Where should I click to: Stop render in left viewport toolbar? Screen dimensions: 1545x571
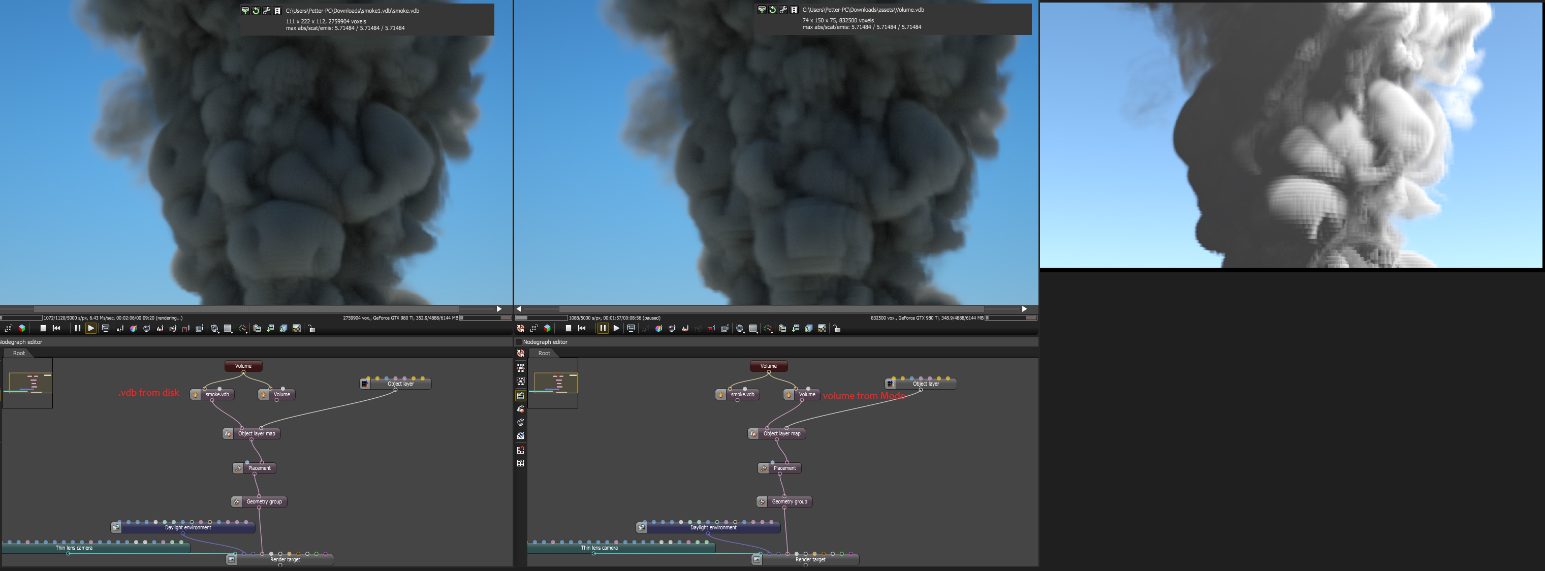pos(43,328)
